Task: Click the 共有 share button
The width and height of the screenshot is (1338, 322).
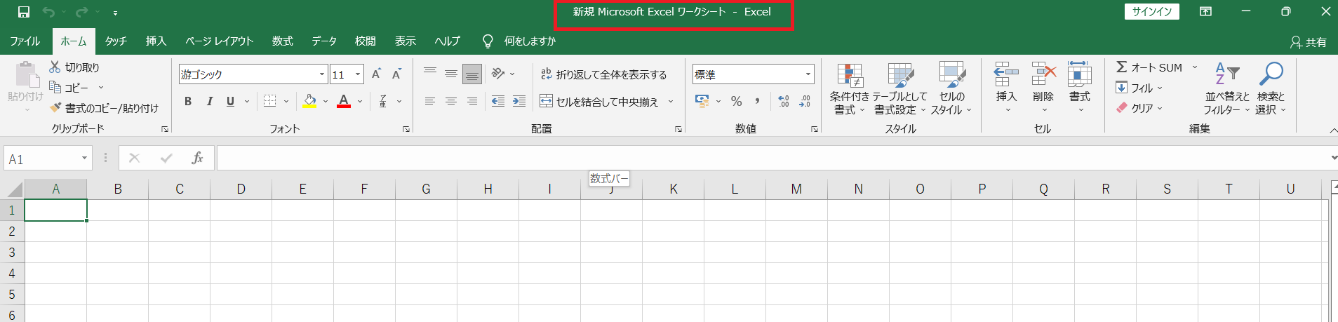Action: [1309, 42]
